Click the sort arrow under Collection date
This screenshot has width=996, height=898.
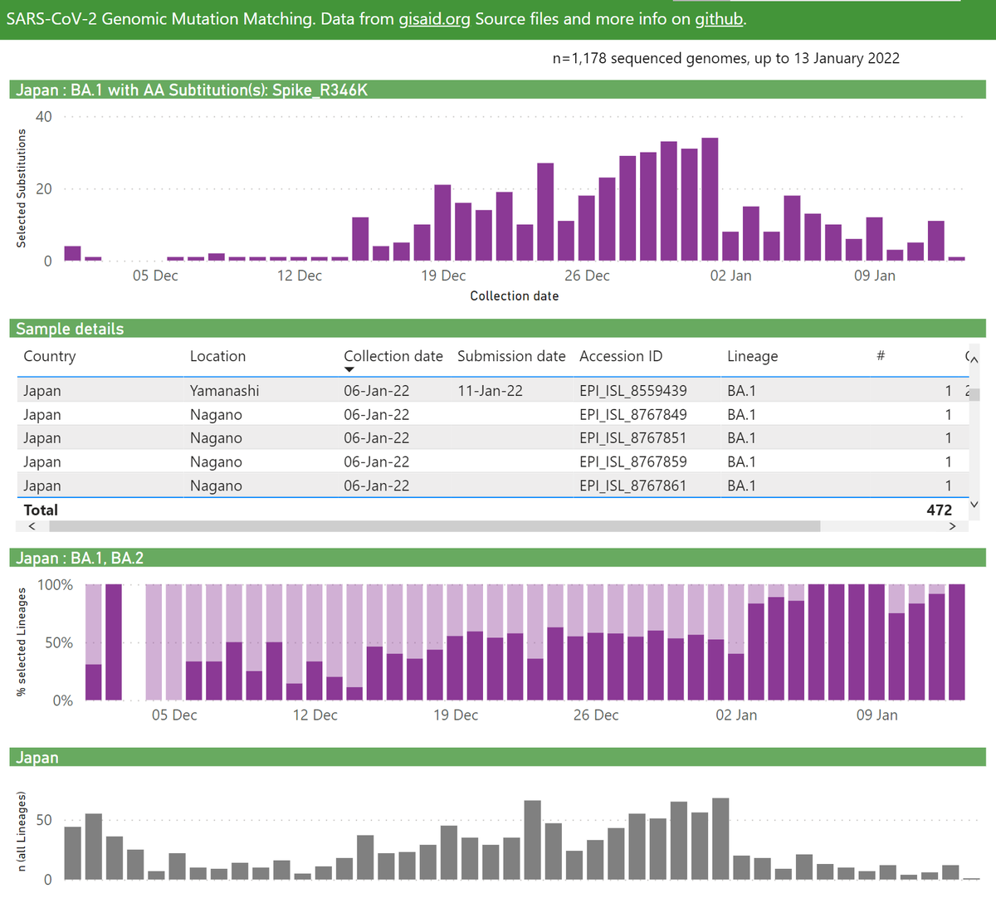[349, 370]
